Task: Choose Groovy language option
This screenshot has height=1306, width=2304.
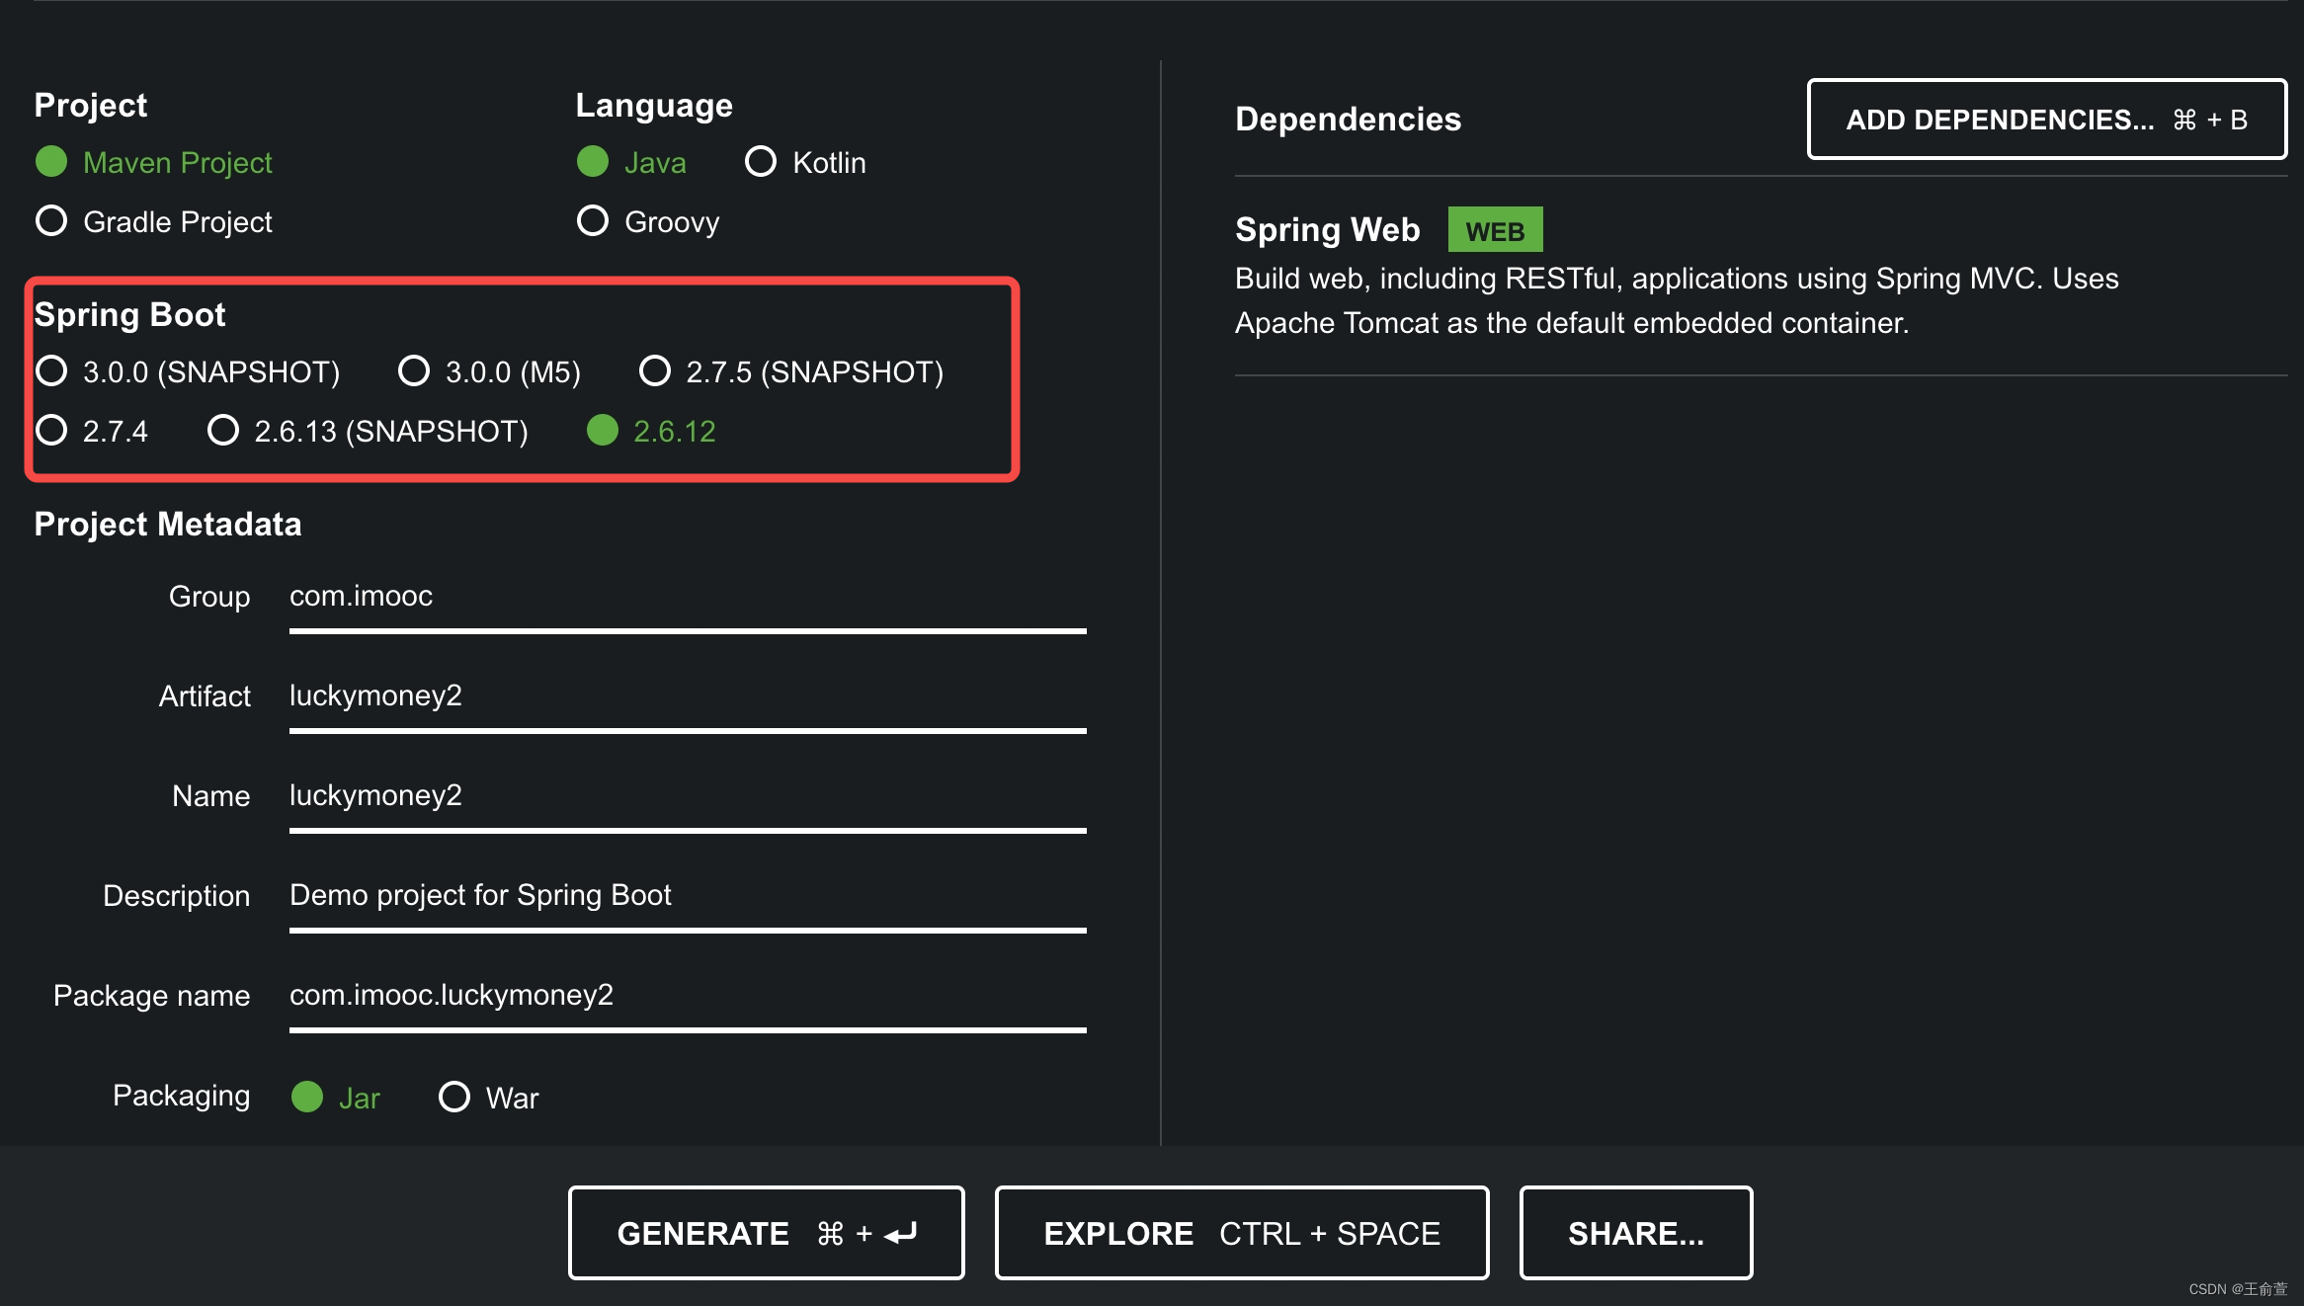Action: click(x=593, y=221)
